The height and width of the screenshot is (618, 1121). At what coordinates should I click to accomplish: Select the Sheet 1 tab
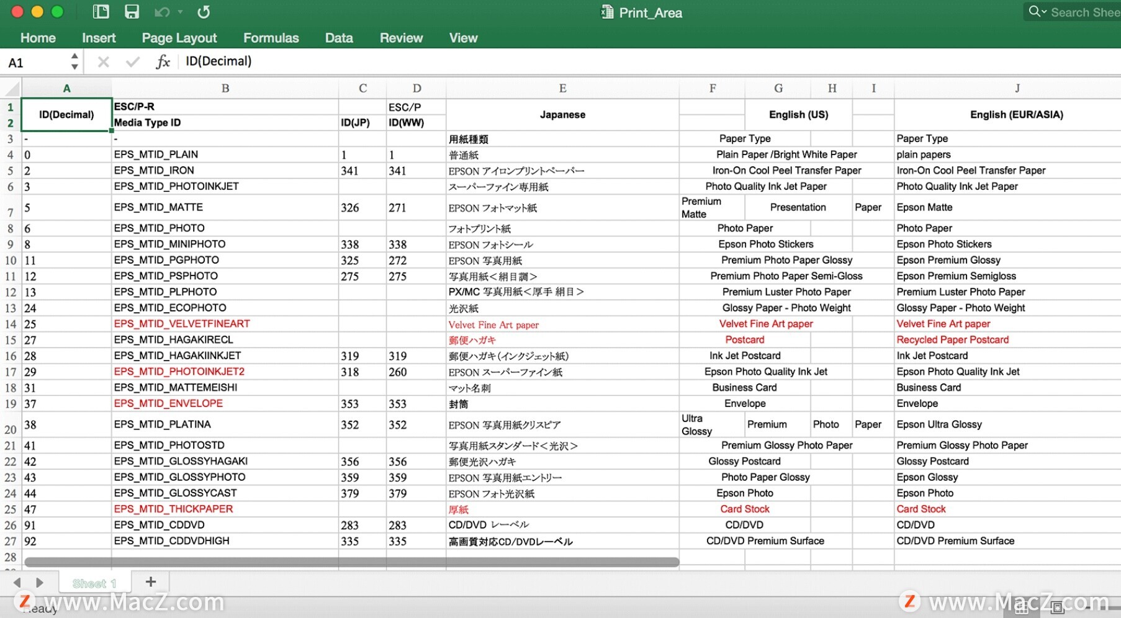(94, 583)
